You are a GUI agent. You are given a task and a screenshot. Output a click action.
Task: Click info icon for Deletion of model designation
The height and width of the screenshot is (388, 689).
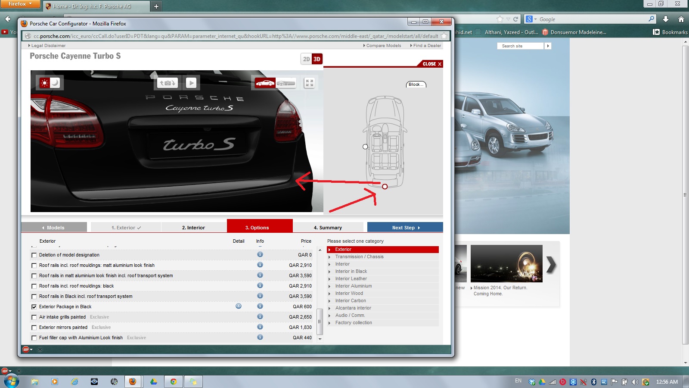point(260,254)
